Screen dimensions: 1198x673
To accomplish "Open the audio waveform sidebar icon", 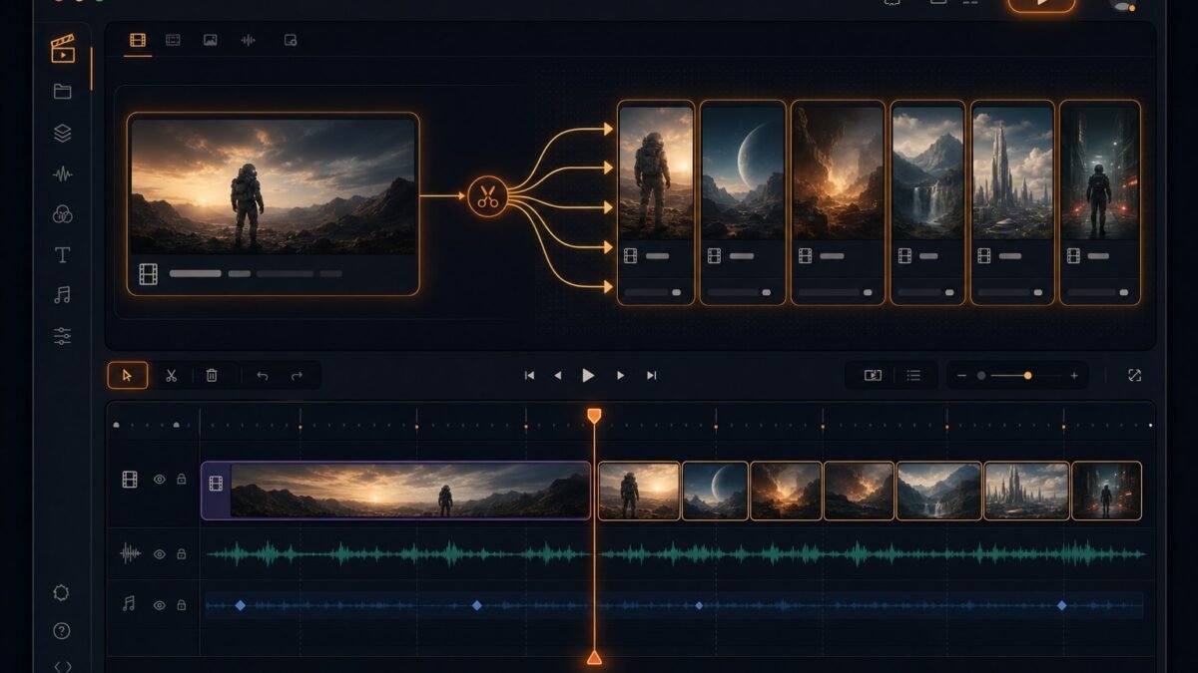I will point(63,173).
